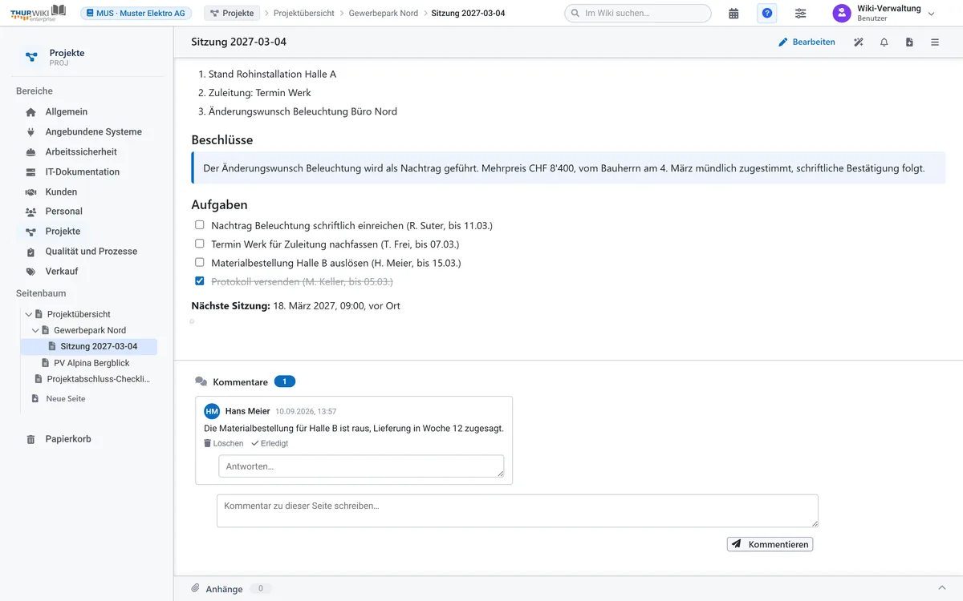This screenshot has width=963, height=601.
Task: Click the magic wand icon
Action: point(859,42)
